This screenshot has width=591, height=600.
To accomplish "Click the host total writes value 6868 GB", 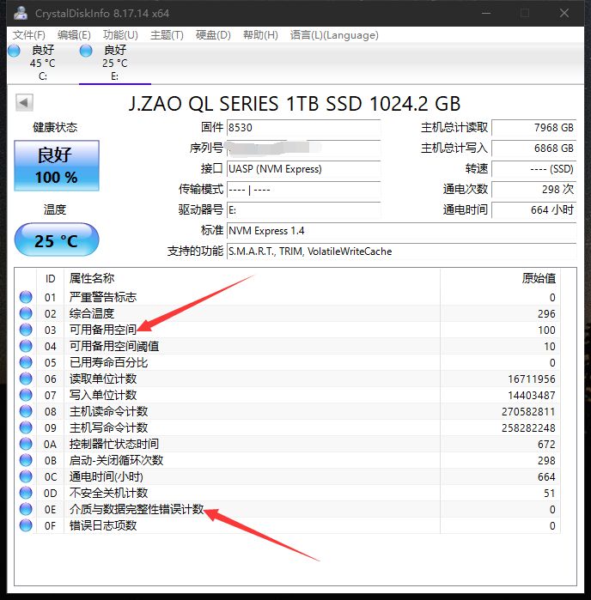I will click(x=534, y=148).
